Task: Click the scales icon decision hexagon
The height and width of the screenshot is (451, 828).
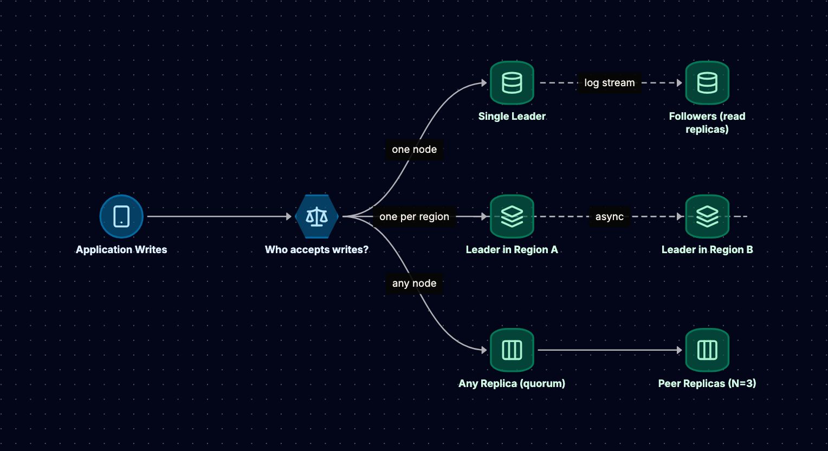Action: (317, 216)
